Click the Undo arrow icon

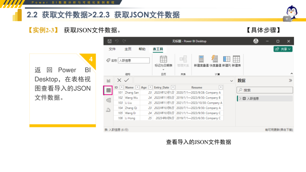117,41
